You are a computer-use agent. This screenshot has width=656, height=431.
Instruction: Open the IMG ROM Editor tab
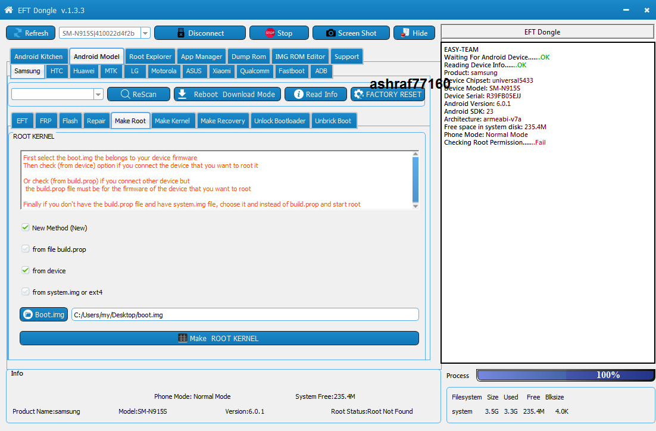click(x=300, y=57)
